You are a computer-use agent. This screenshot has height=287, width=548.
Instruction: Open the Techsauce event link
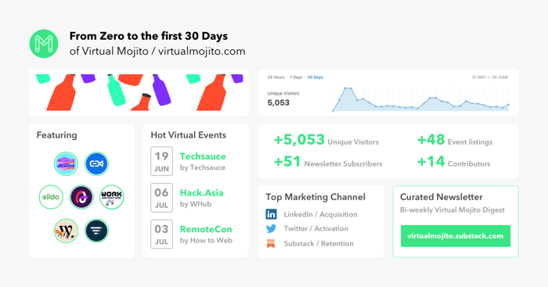203,156
